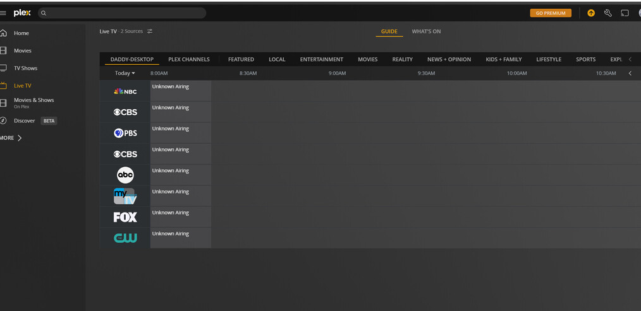Select the CW channel logo
The image size is (641, 311).
point(125,238)
